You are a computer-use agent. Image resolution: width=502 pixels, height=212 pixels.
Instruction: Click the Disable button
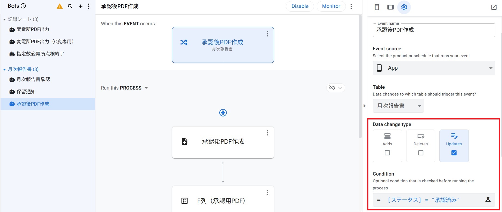(x=300, y=6)
